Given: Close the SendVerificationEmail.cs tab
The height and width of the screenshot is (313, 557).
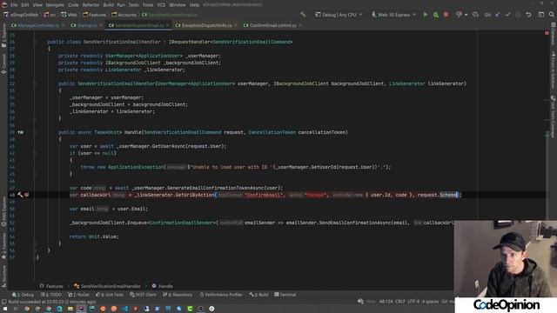Looking at the screenshot, I should [168, 25].
